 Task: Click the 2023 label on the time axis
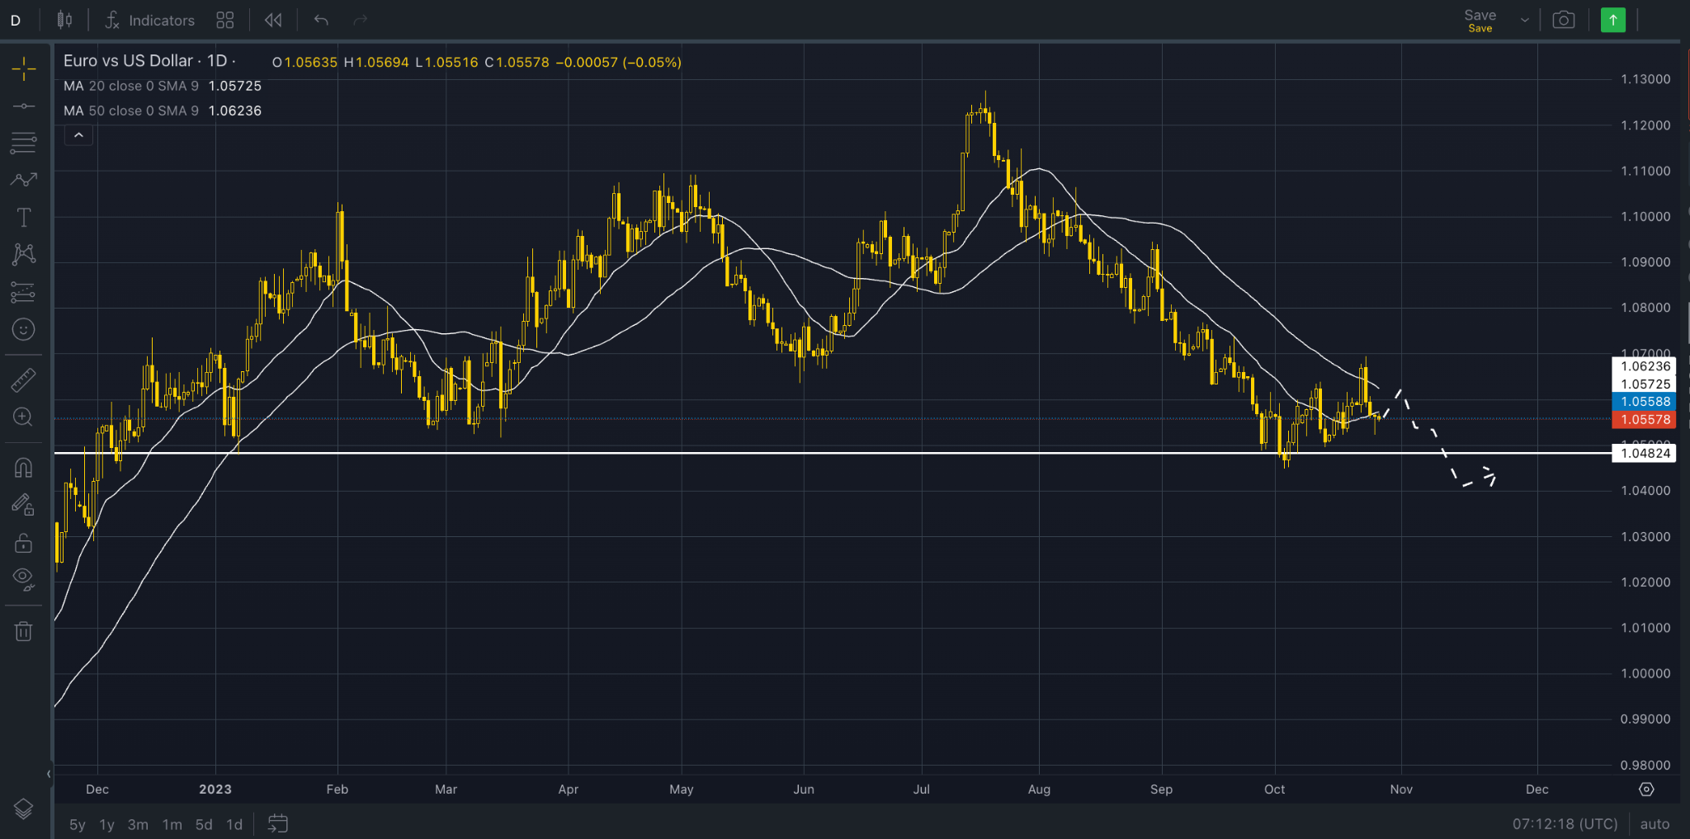tap(215, 790)
